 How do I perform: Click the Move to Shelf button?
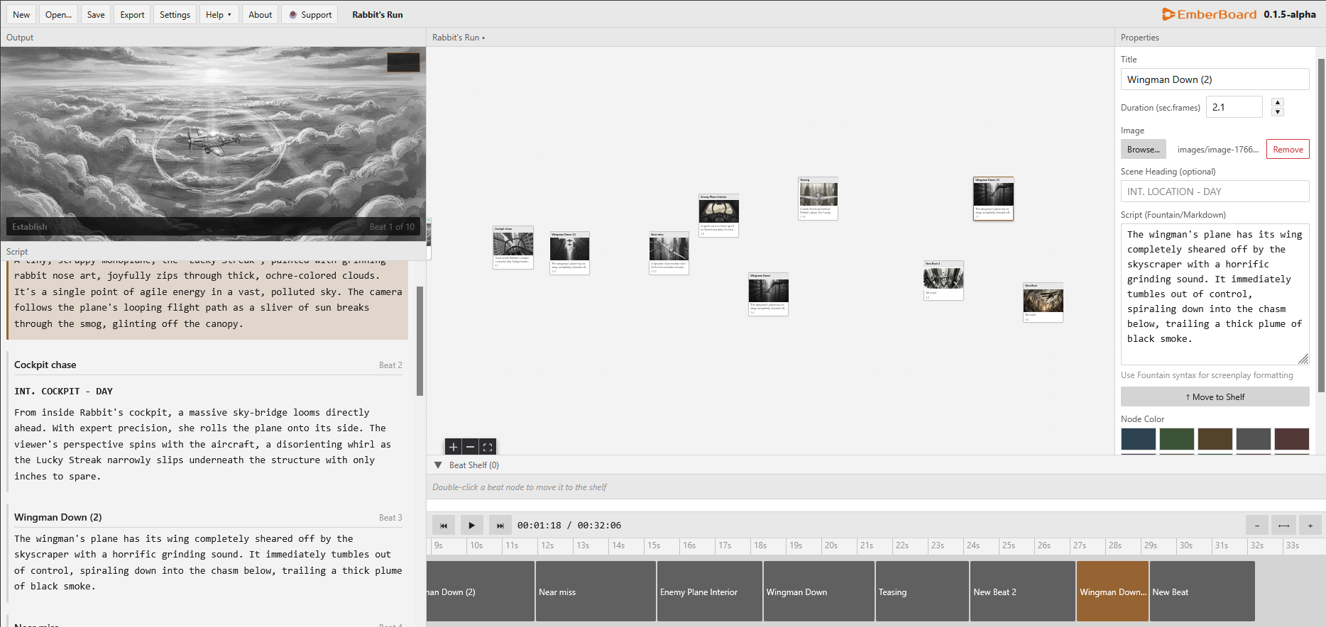(1215, 397)
